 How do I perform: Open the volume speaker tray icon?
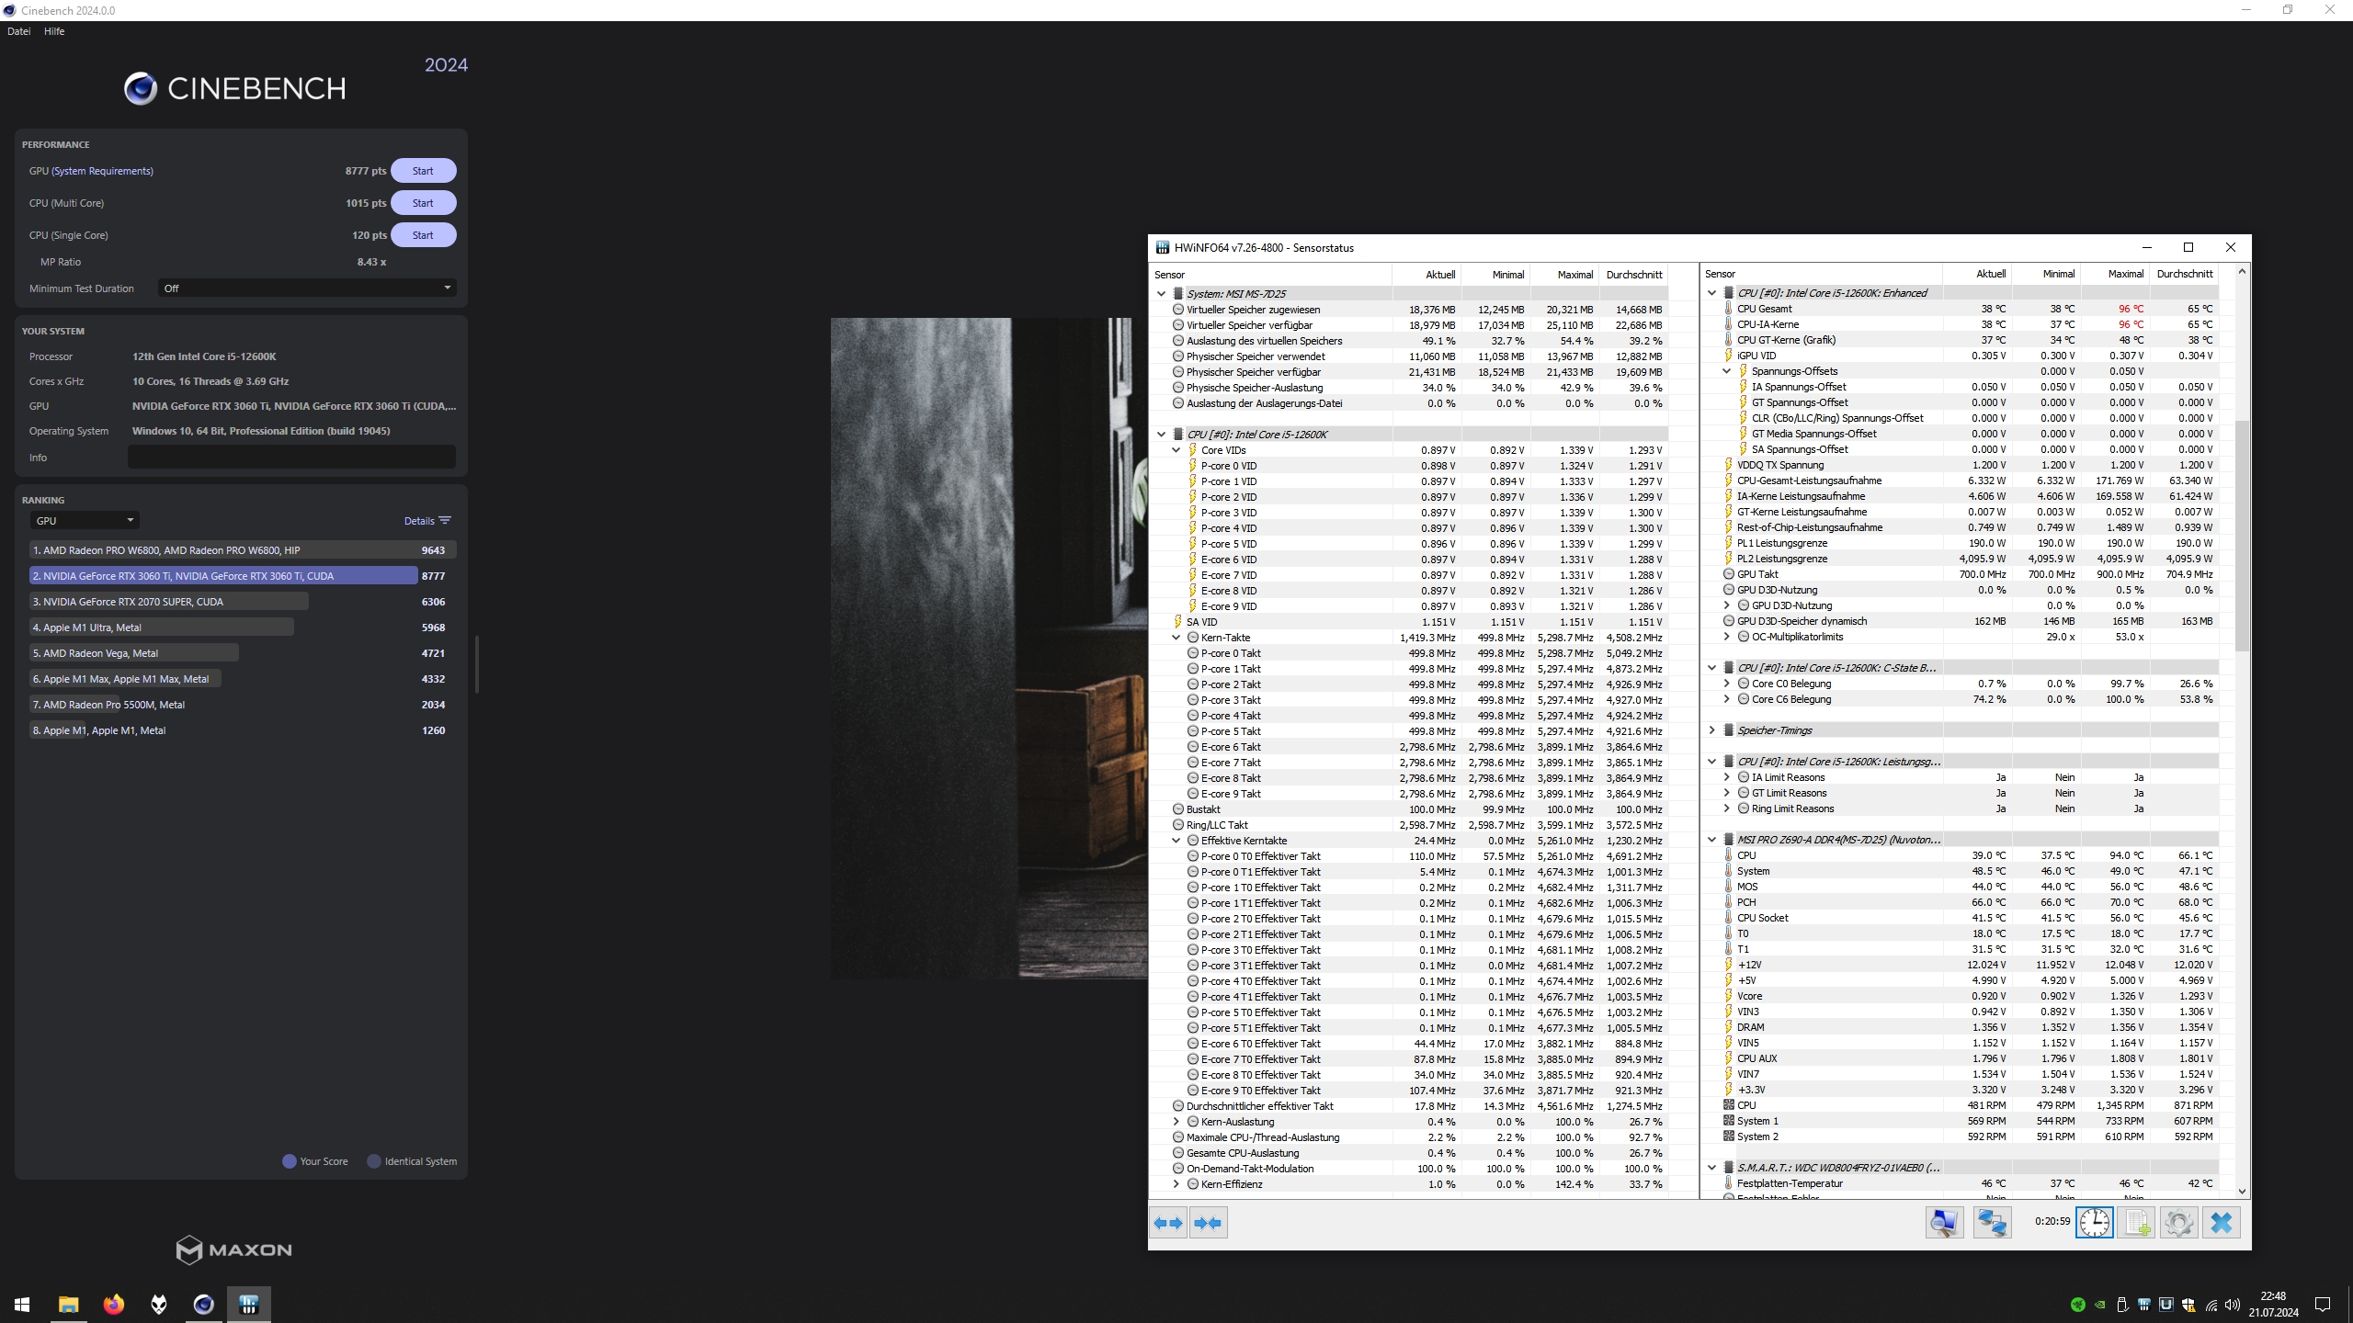(2233, 1305)
